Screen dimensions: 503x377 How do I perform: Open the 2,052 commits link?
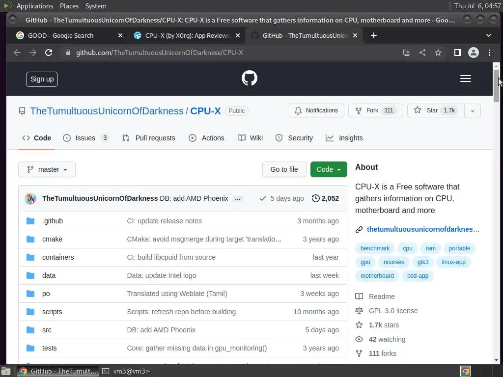click(325, 198)
